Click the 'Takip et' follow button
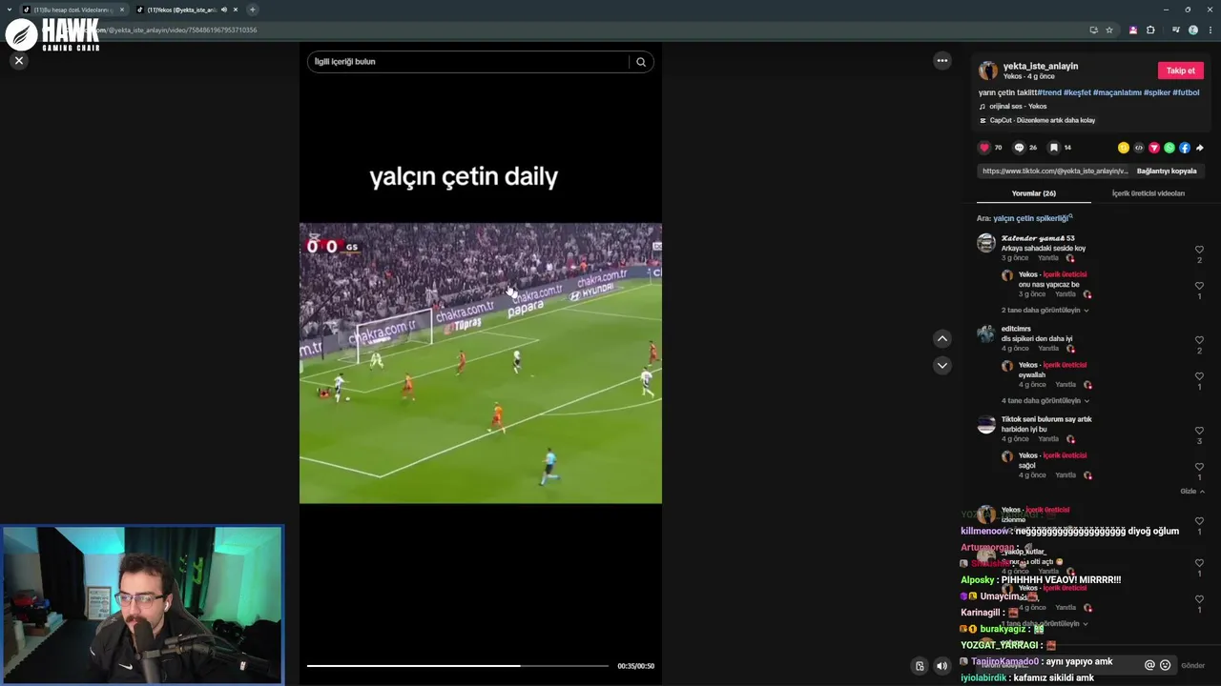The image size is (1221, 686). (x=1180, y=71)
